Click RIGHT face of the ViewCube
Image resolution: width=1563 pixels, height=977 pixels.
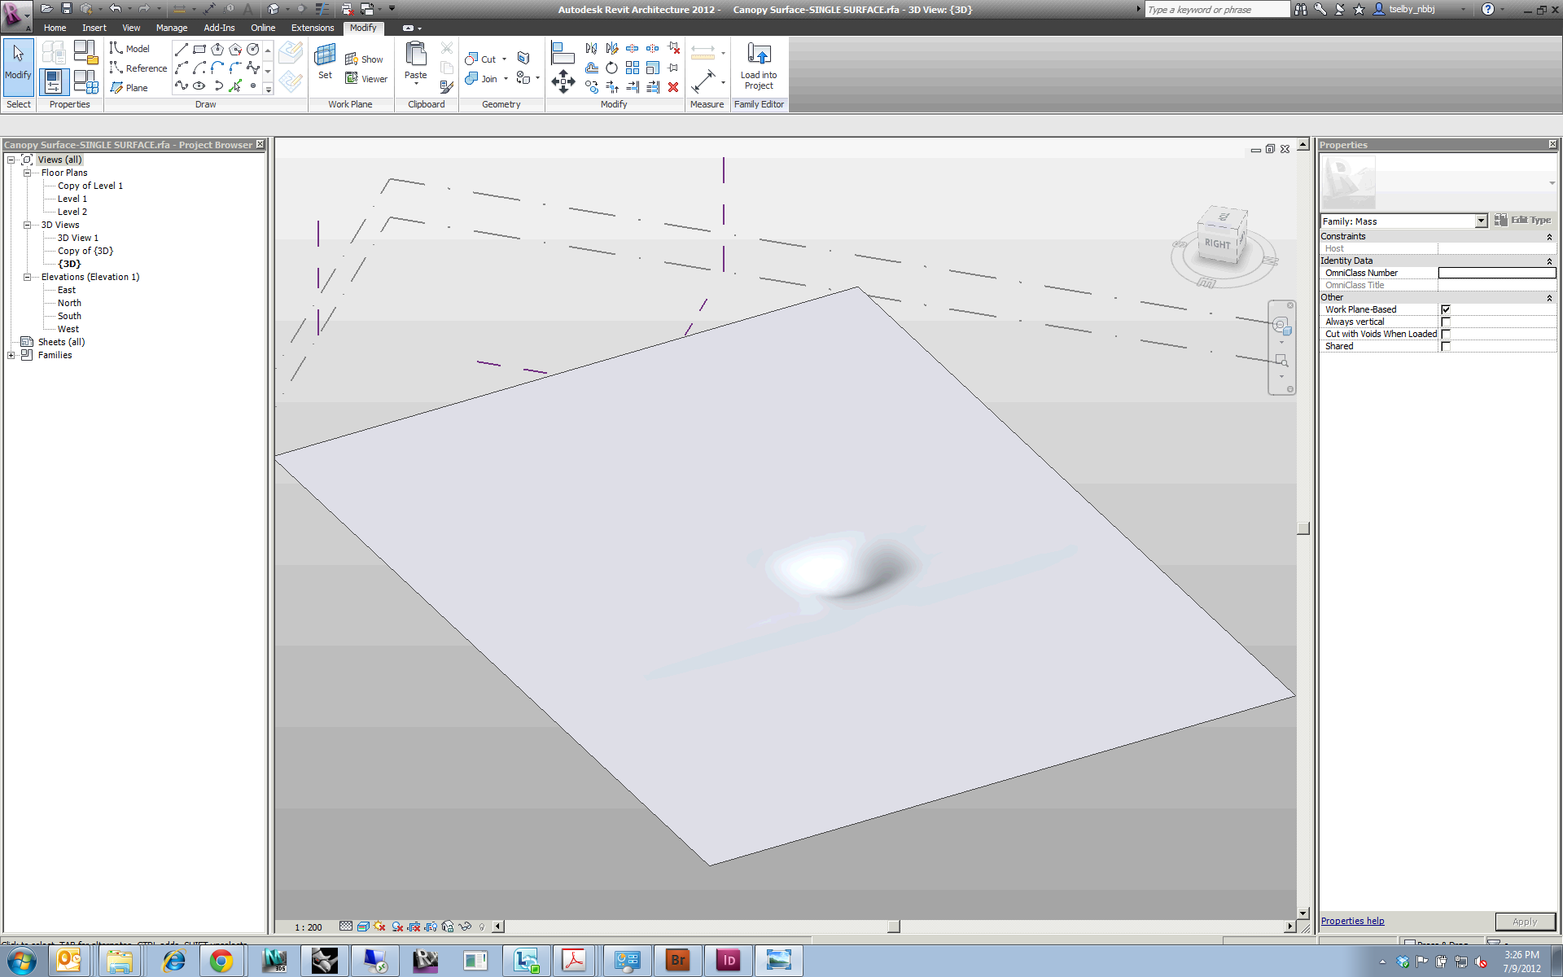[1218, 244]
